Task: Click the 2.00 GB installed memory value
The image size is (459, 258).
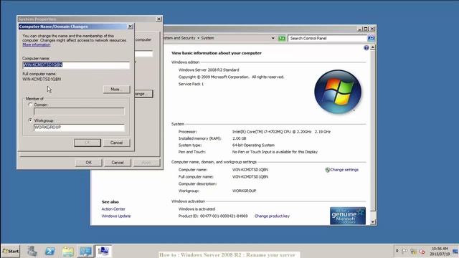Action: click(x=239, y=138)
